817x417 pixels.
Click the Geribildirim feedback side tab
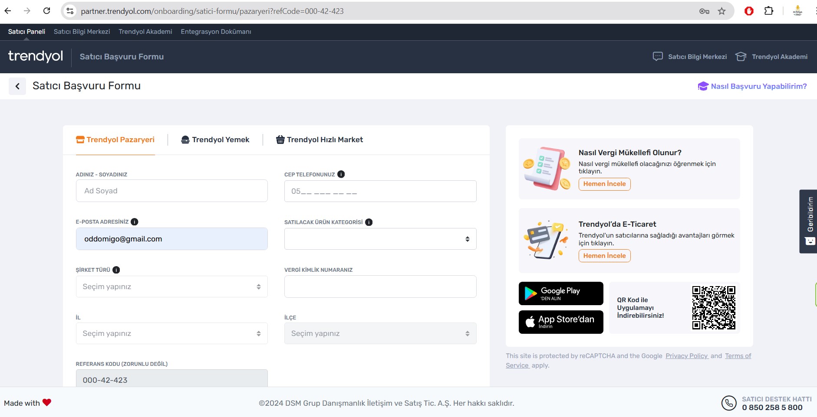[x=809, y=221]
